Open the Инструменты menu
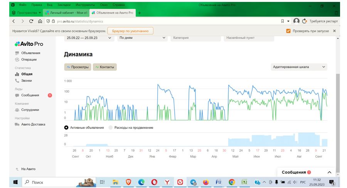347x188 pixels. 85,5
